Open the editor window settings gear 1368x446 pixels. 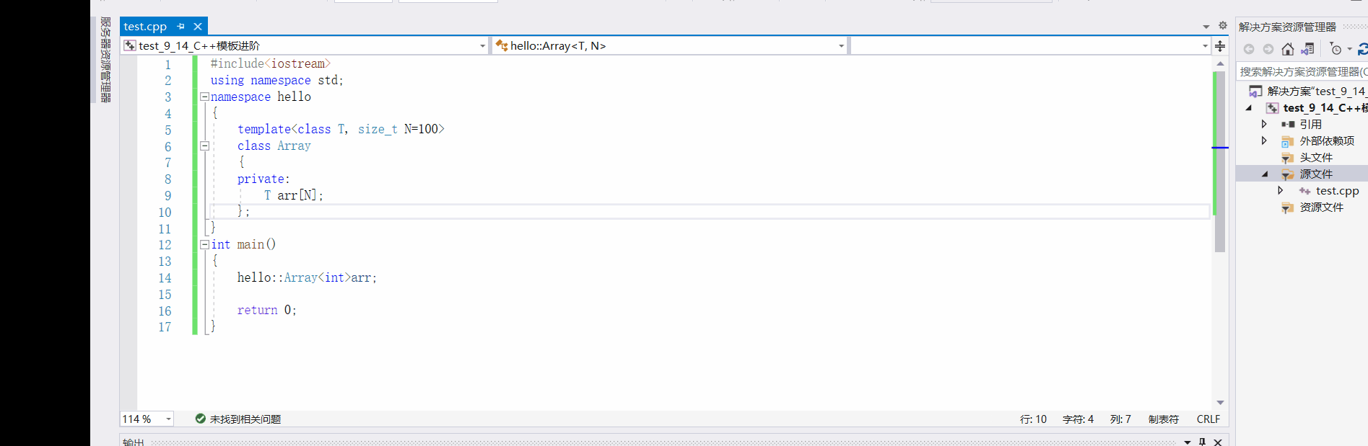(1223, 26)
